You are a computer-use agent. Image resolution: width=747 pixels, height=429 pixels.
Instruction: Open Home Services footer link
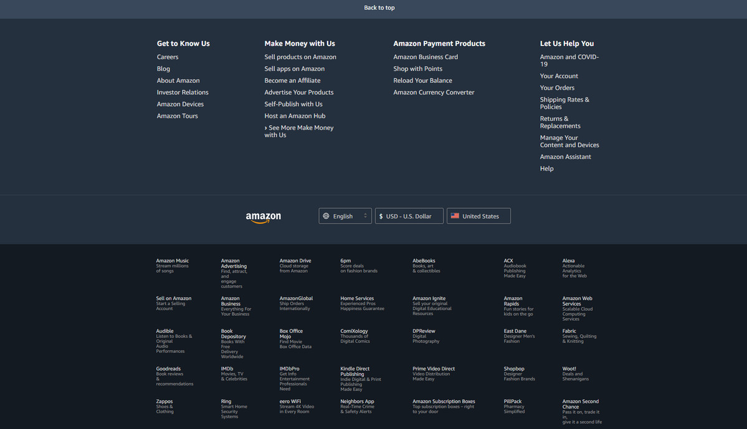click(362, 303)
